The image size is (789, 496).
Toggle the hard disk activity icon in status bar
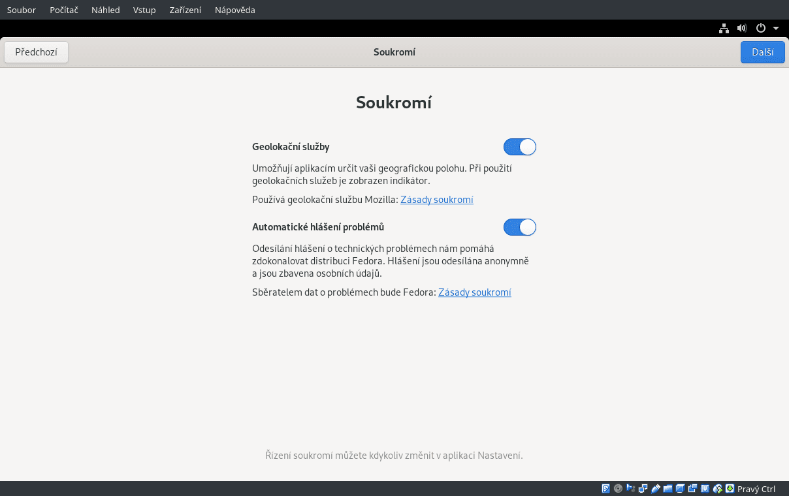[605, 488]
